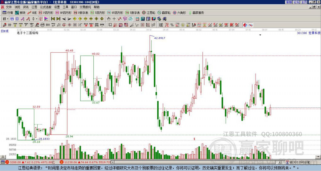Toggle the colorful flag indicator icon
The height and width of the screenshot is (171, 321).
[x=46, y=19]
